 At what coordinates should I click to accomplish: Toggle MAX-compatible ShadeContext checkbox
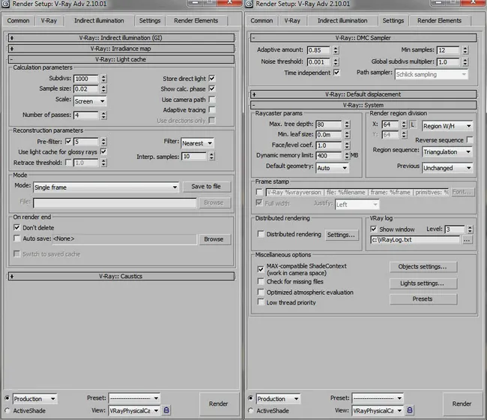tap(261, 269)
